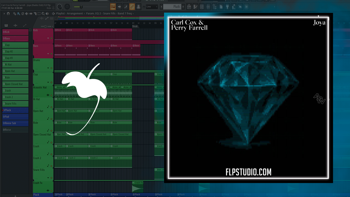Image resolution: width=350 pixels, height=197 pixels.
Task: Click the Crash Fx audio clip in playlist
Action: point(138,187)
